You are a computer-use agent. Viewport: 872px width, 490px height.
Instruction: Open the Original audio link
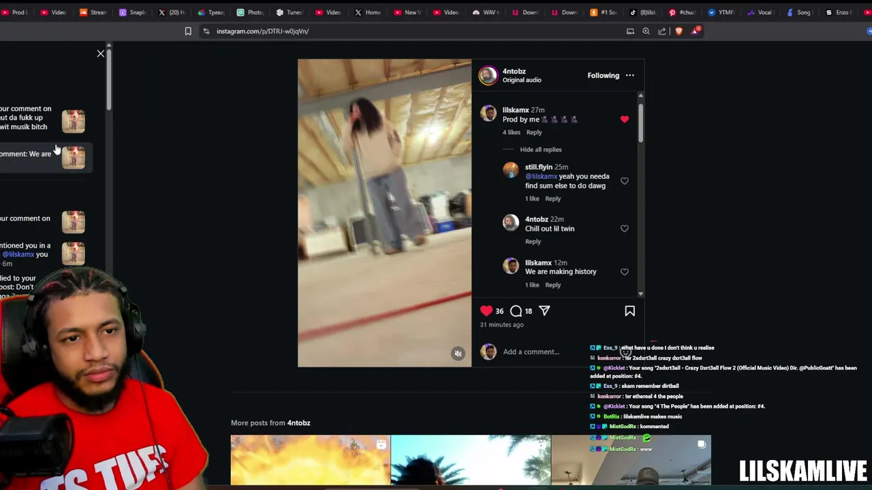522,80
